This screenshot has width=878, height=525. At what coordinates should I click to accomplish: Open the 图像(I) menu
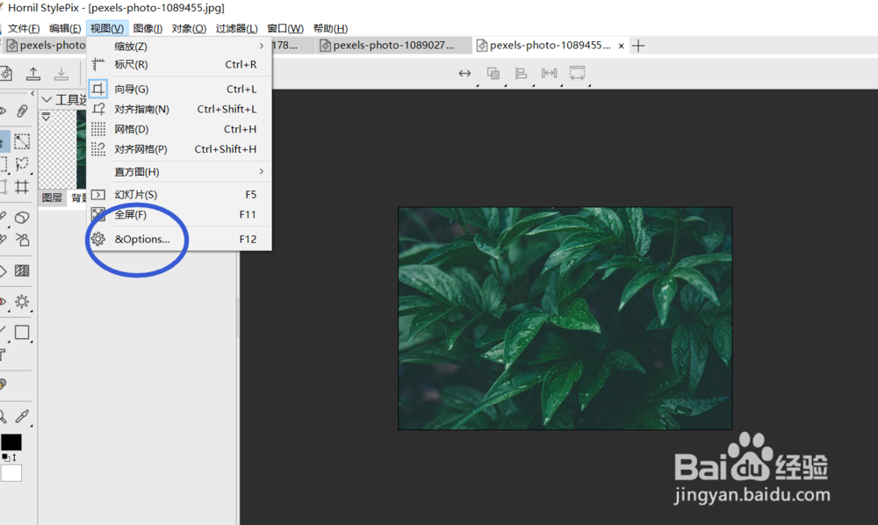pyautogui.click(x=148, y=28)
